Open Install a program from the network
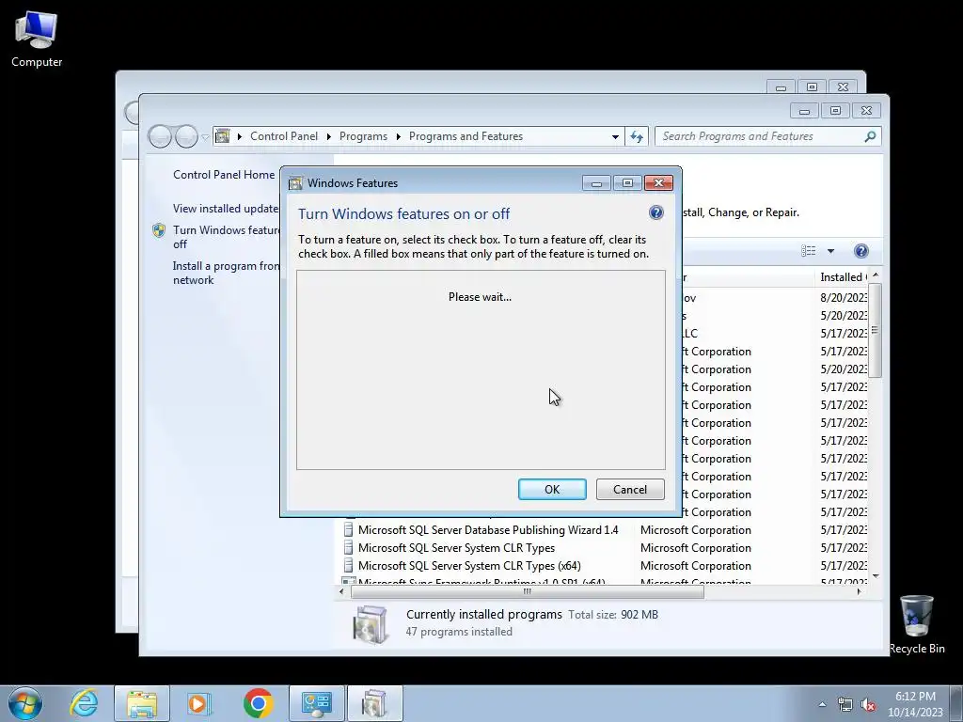The image size is (963, 722). click(226, 273)
